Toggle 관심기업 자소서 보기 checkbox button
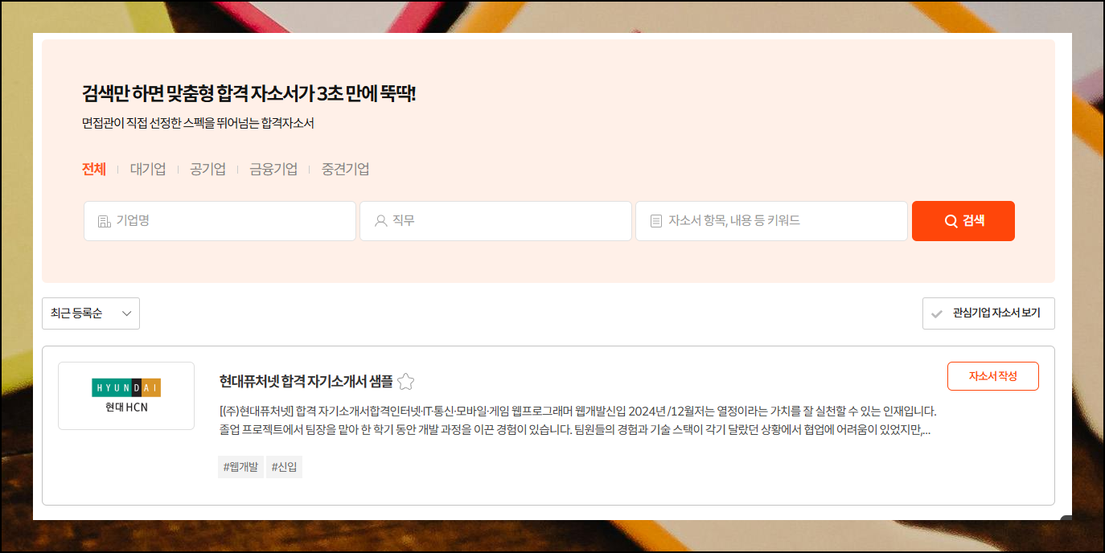 point(988,313)
